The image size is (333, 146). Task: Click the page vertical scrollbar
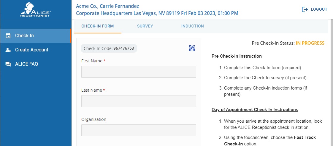pos(332,83)
